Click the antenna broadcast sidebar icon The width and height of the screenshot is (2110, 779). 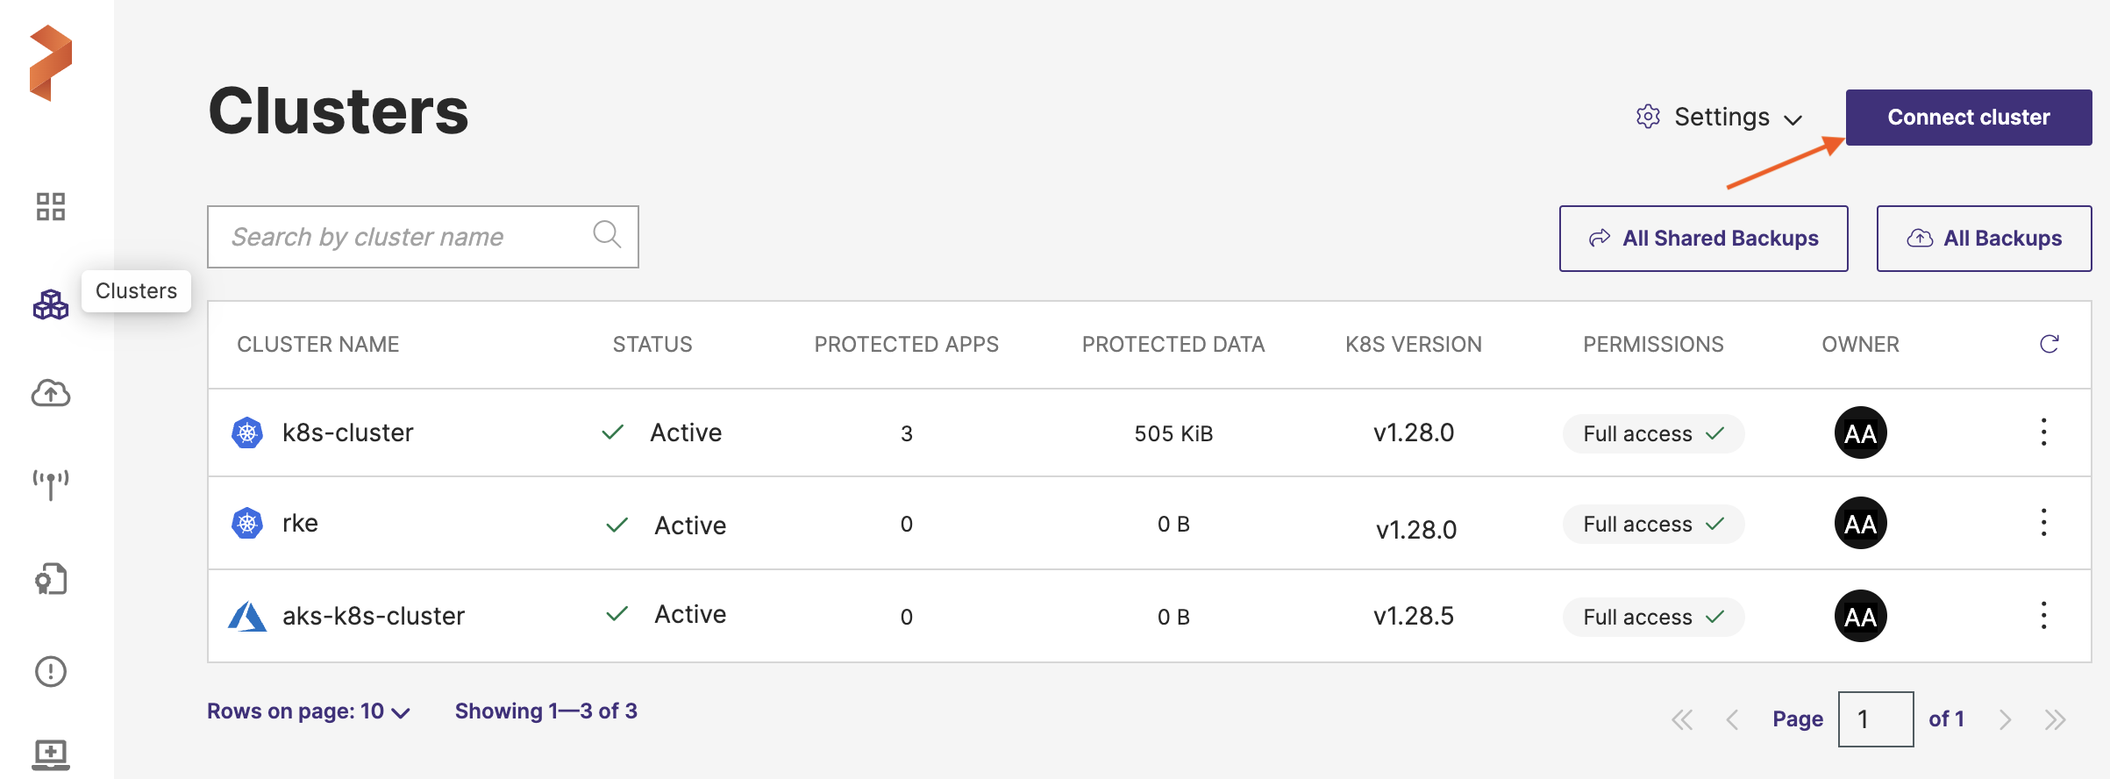(x=51, y=483)
